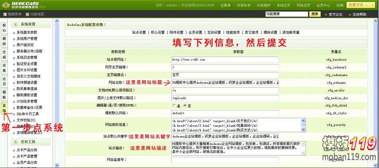Open 网站主页 in the top navigation
The height and width of the screenshot is (168, 379).
(303, 5)
